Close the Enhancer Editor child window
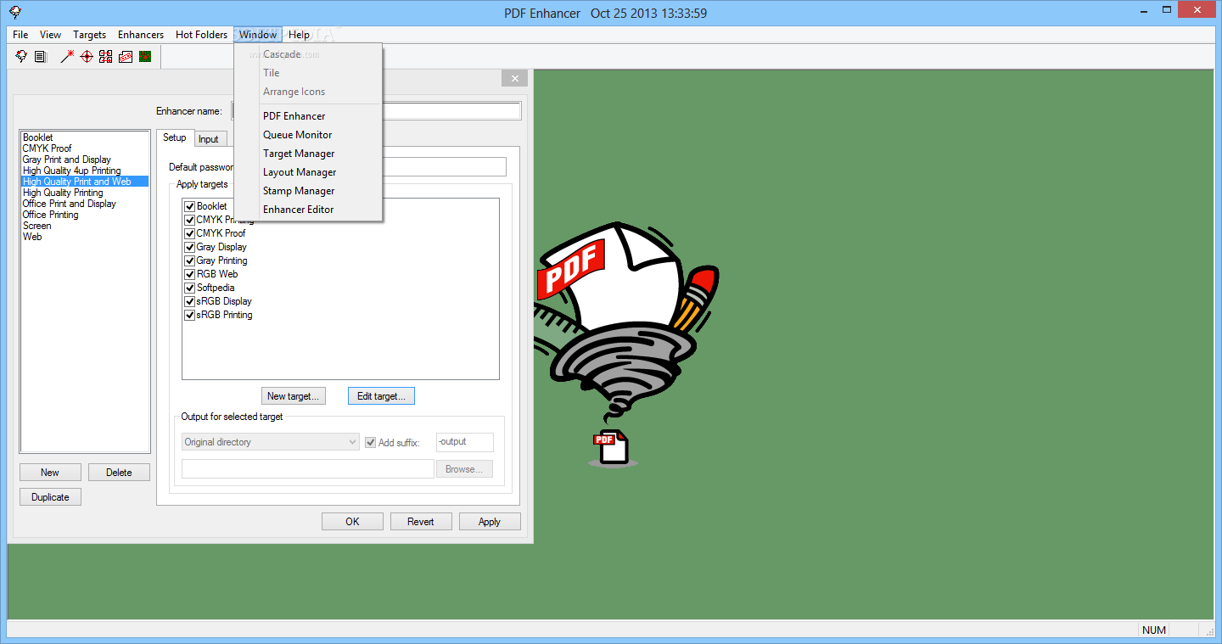The width and height of the screenshot is (1222, 644). pyautogui.click(x=514, y=79)
